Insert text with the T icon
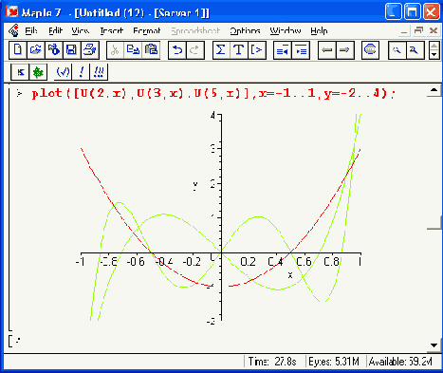The height and width of the screenshot is (373, 443). (x=239, y=50)
